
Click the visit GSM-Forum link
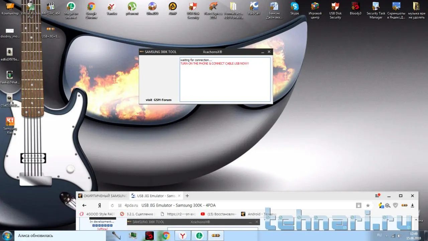pos(158,100)
